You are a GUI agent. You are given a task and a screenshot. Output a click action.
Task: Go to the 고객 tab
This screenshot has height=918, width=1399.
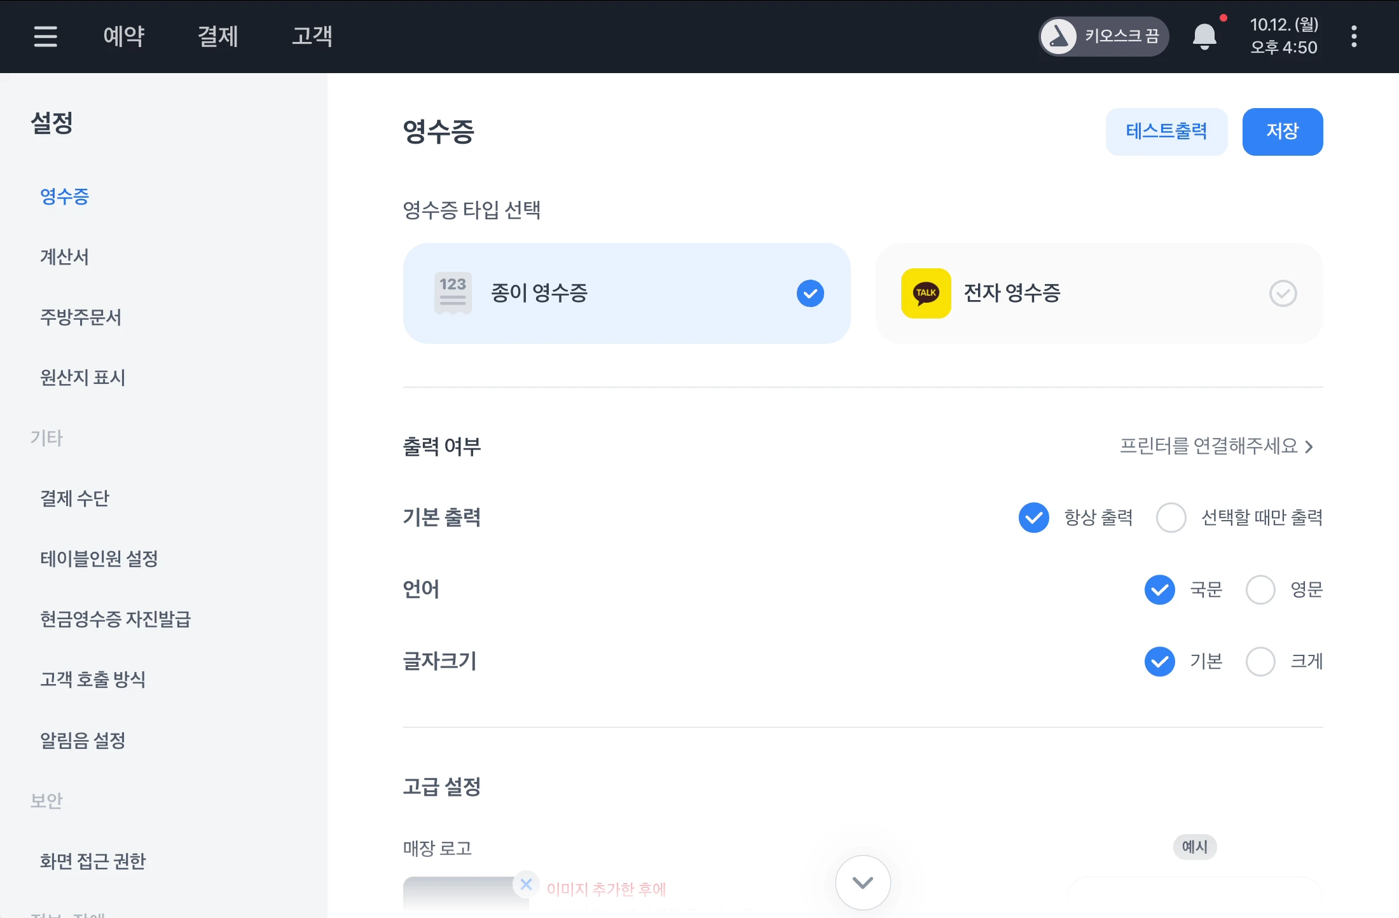tap(312, 36)
